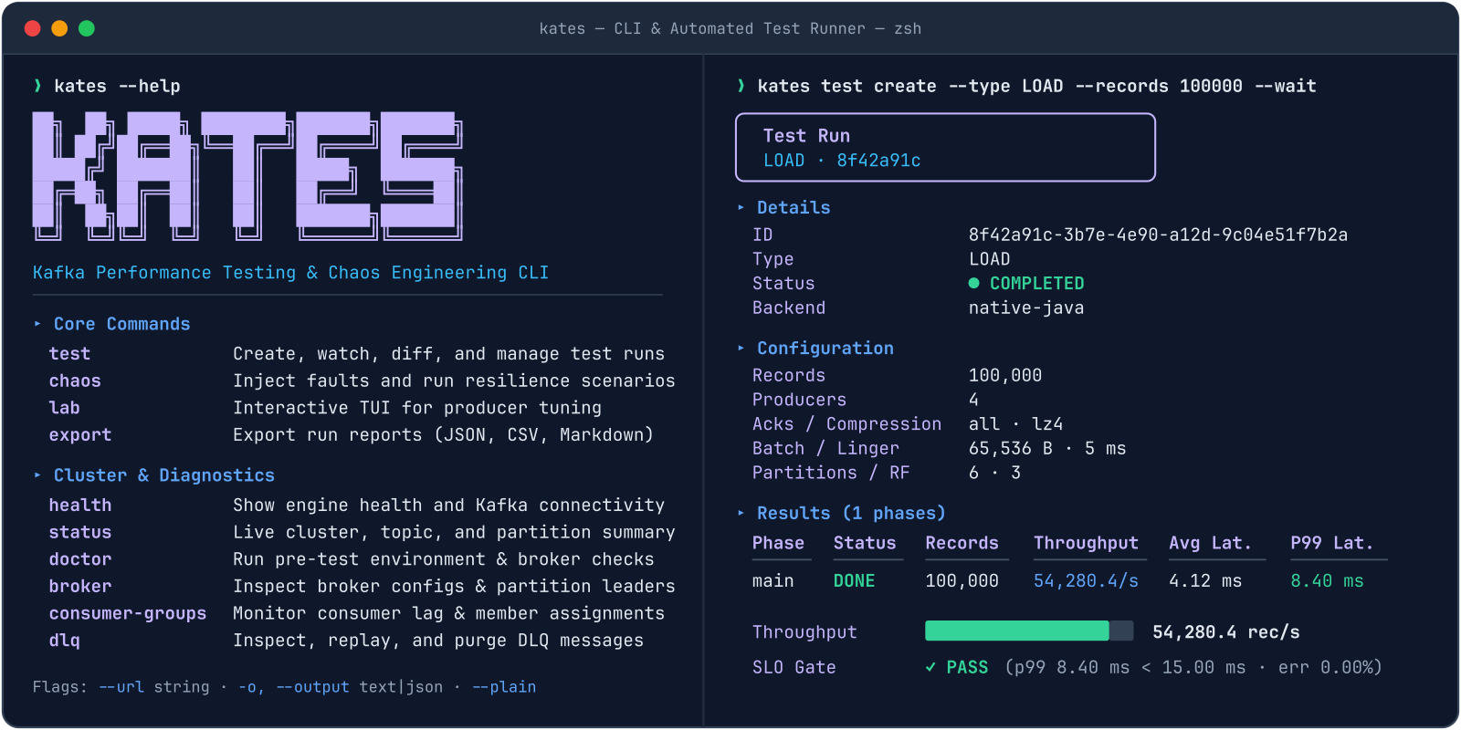Select the health command
The width and height of the screenshot is (1461, 730).
pos(80,505)
